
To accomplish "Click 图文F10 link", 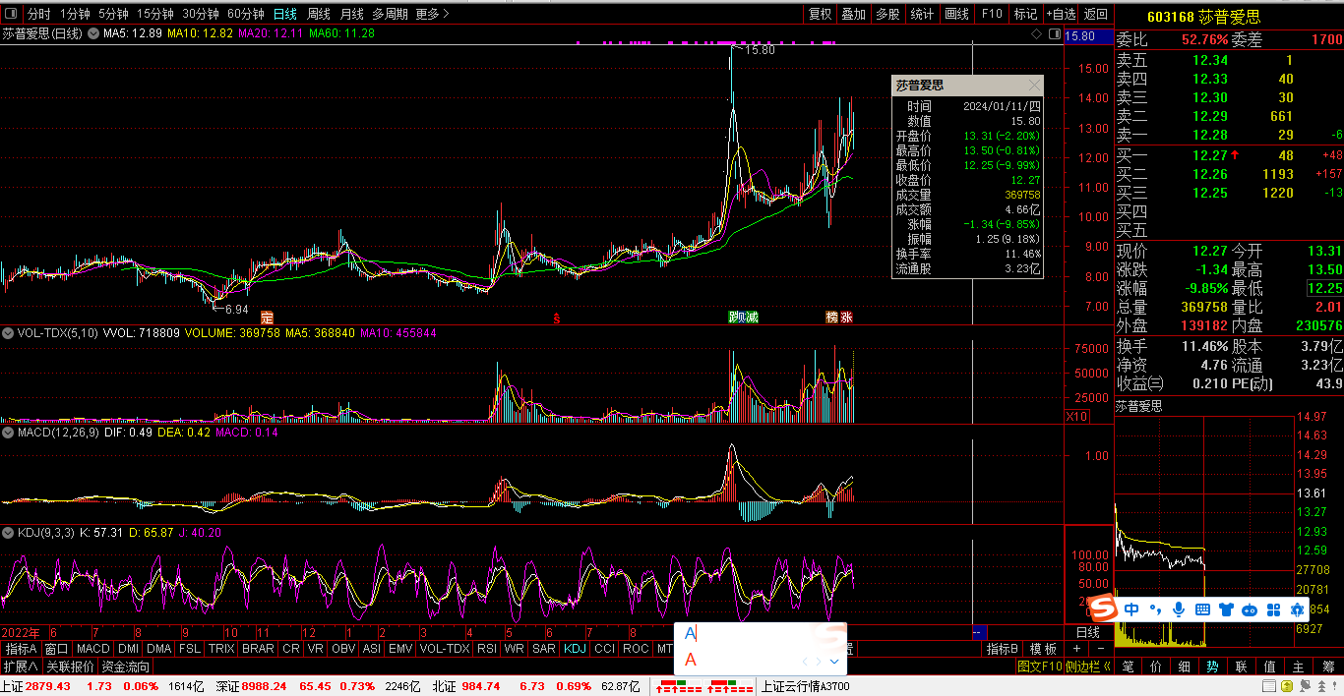I will (1040, 667).
